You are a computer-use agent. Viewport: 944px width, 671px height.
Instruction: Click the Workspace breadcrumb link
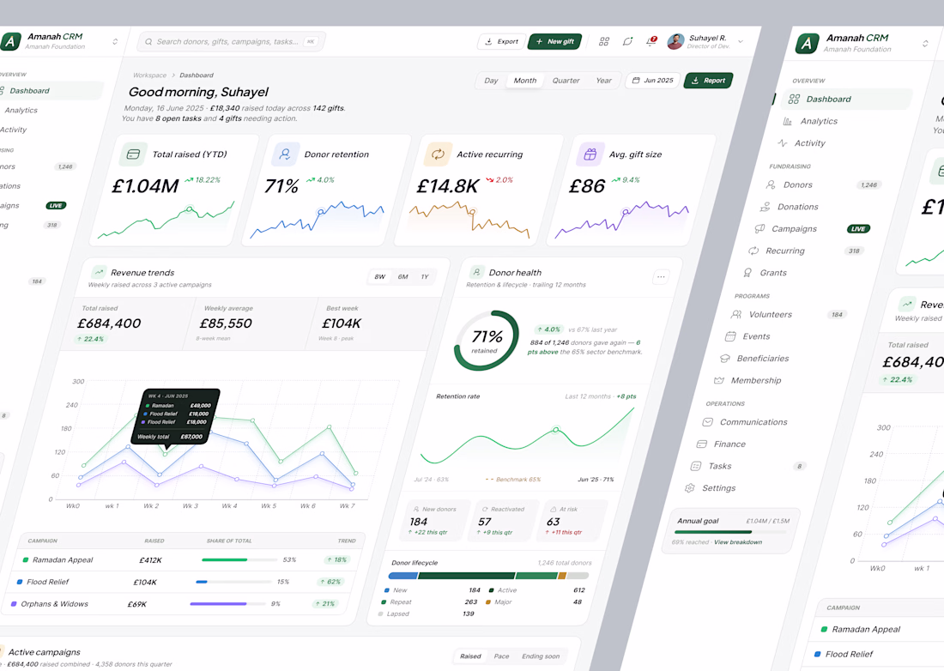tap(150, 76)
